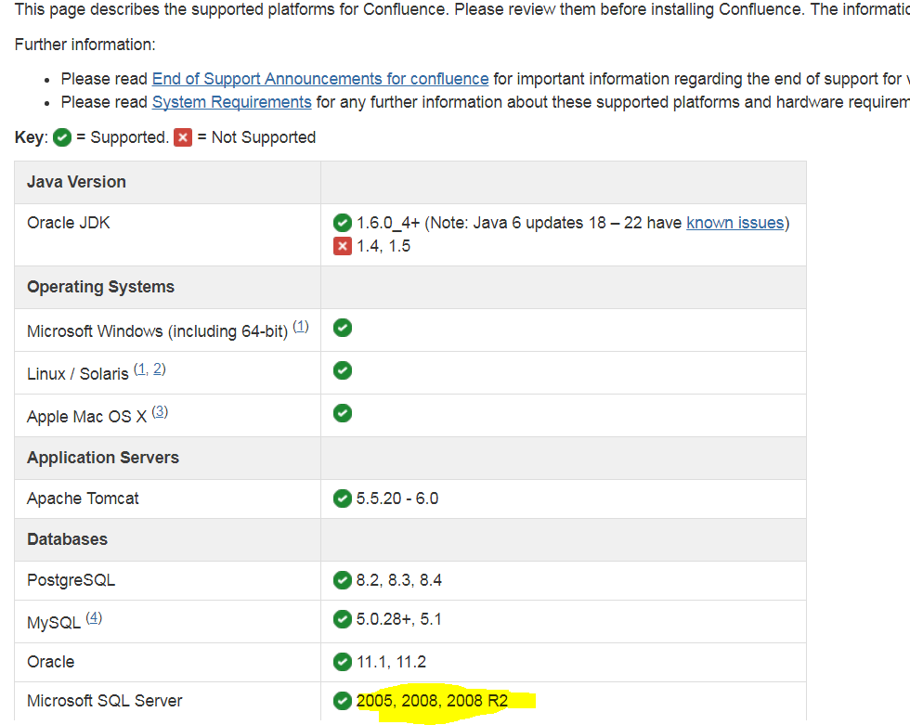The image size is (910, 725).
Task: Select the Databases section heading
Action: point(67,539)
